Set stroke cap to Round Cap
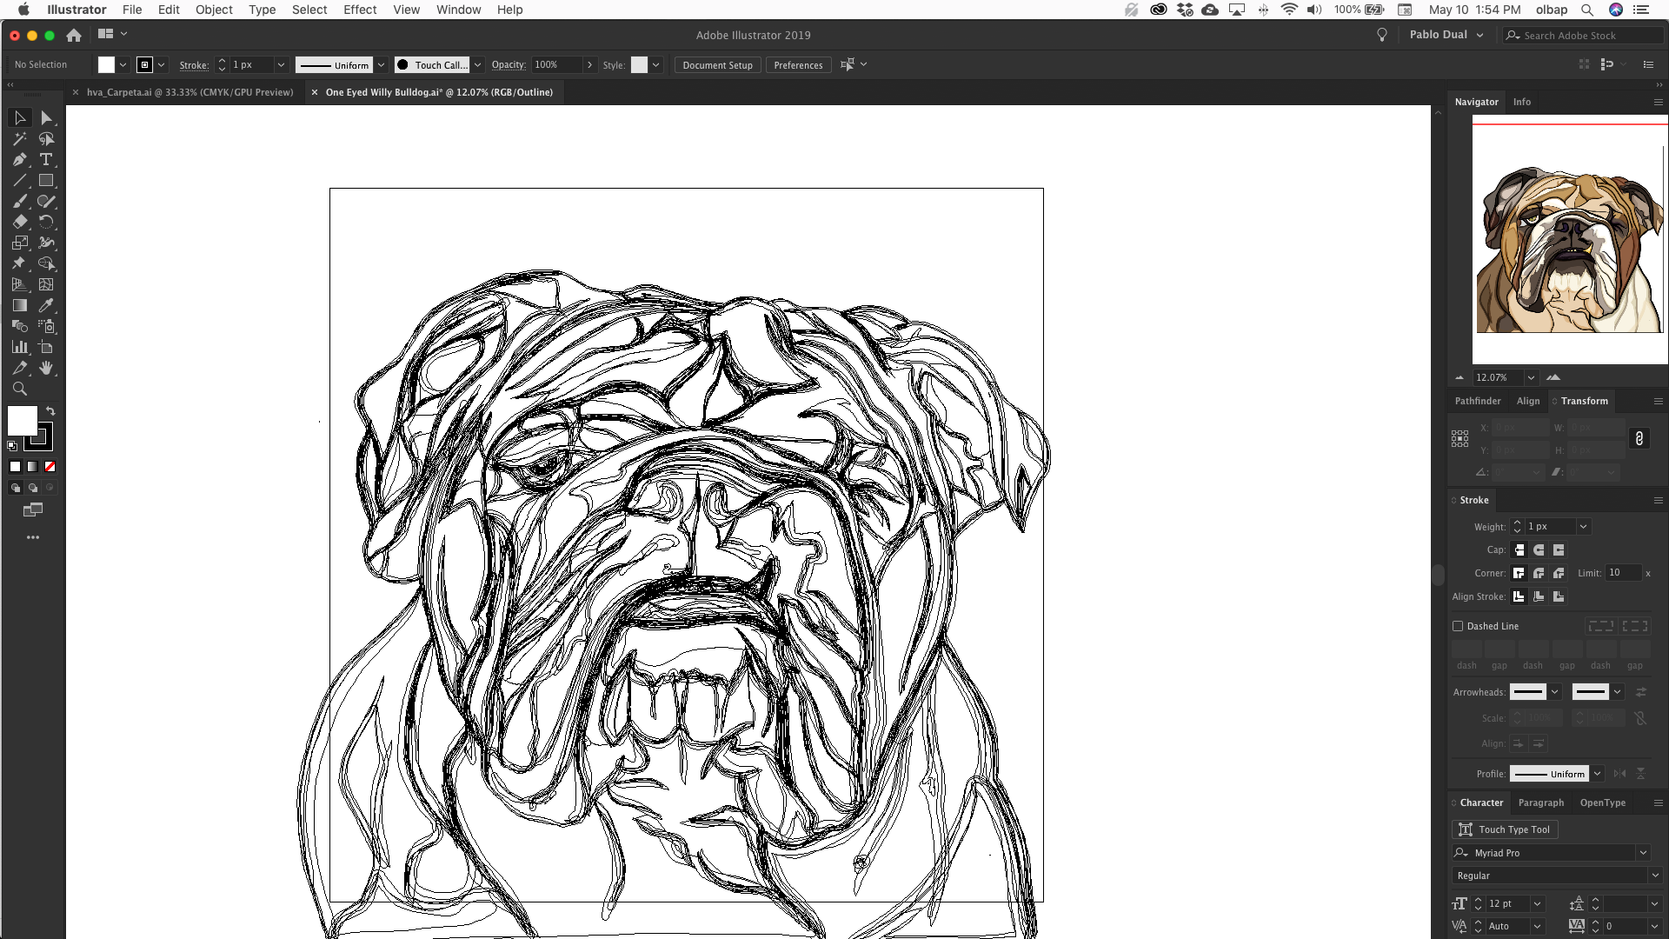The image size is (1669, 939). coord(1539,549)
